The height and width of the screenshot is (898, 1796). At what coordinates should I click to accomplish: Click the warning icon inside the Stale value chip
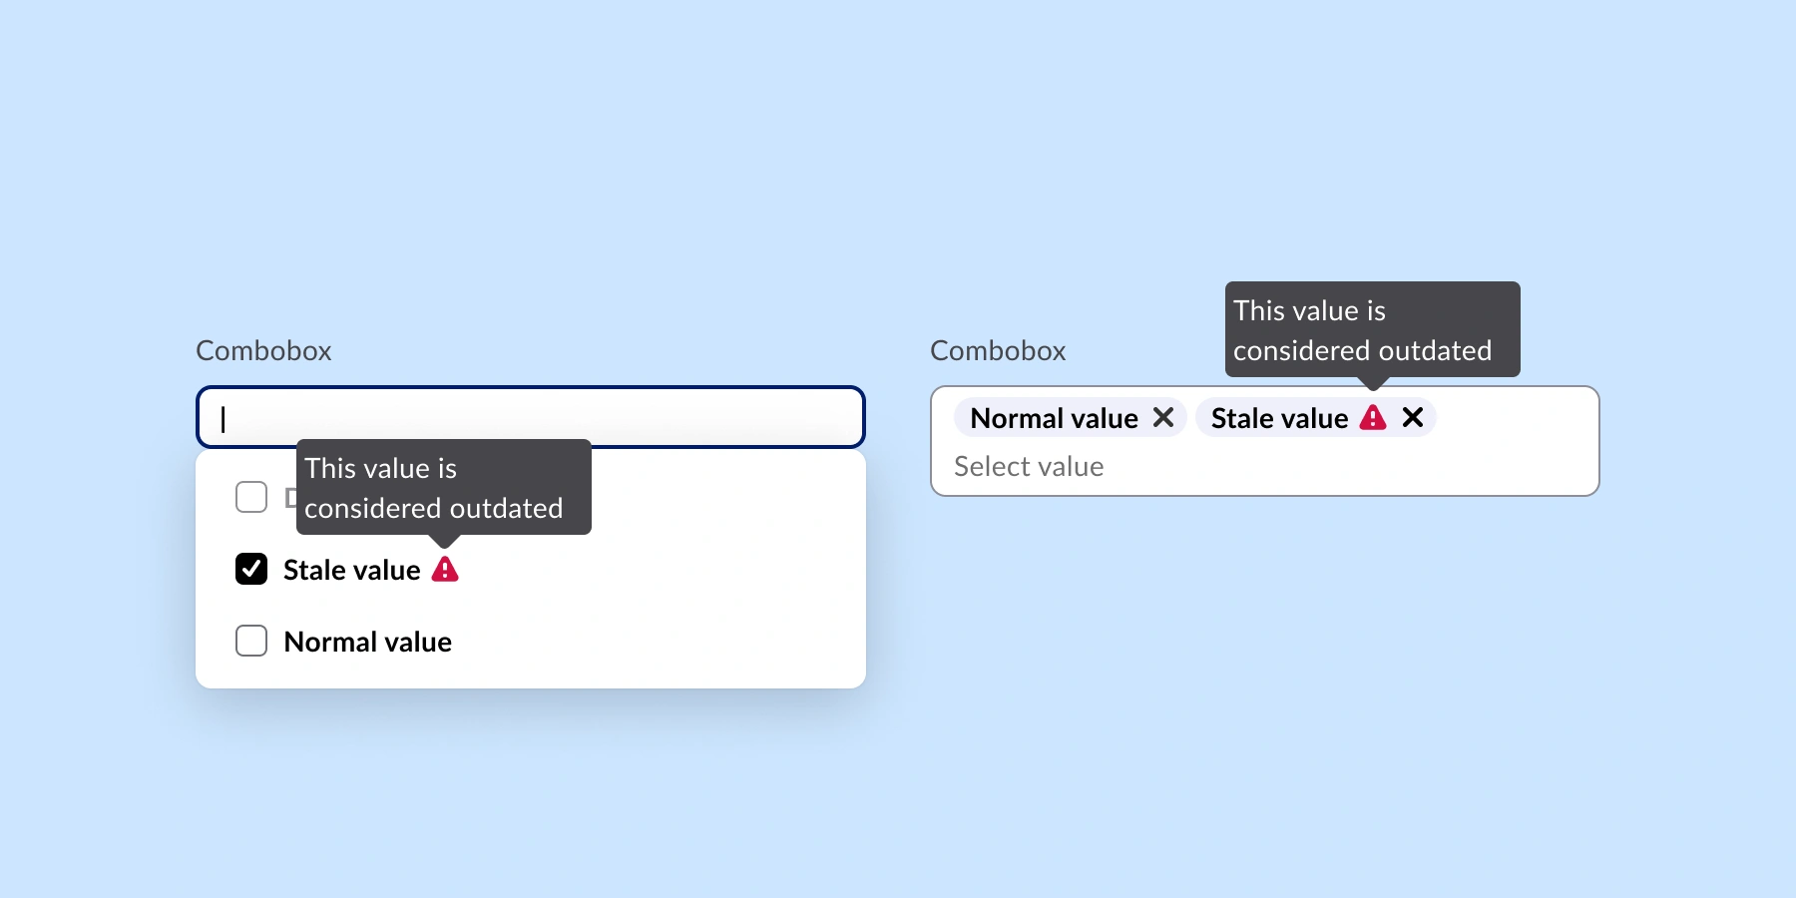[1373, 418]
